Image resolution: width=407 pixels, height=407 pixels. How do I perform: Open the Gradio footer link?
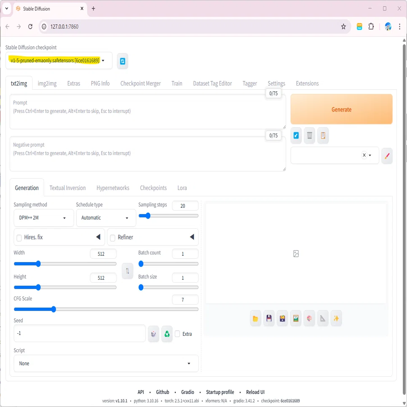(187, 392)
